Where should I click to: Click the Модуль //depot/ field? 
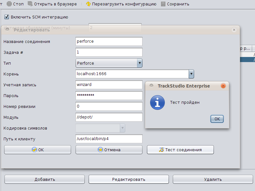click(109, 117)
